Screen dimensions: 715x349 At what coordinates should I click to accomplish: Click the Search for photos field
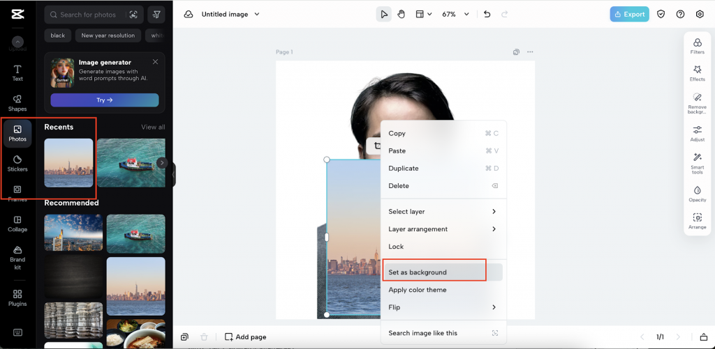pos(89,15)
